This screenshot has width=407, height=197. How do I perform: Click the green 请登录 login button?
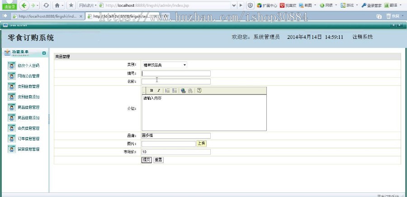pos(9,7)
